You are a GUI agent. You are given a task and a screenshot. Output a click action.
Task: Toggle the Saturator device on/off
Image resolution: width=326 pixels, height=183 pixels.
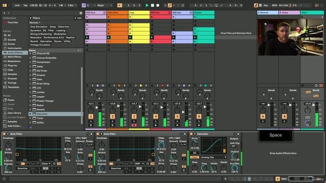point(191,134)
